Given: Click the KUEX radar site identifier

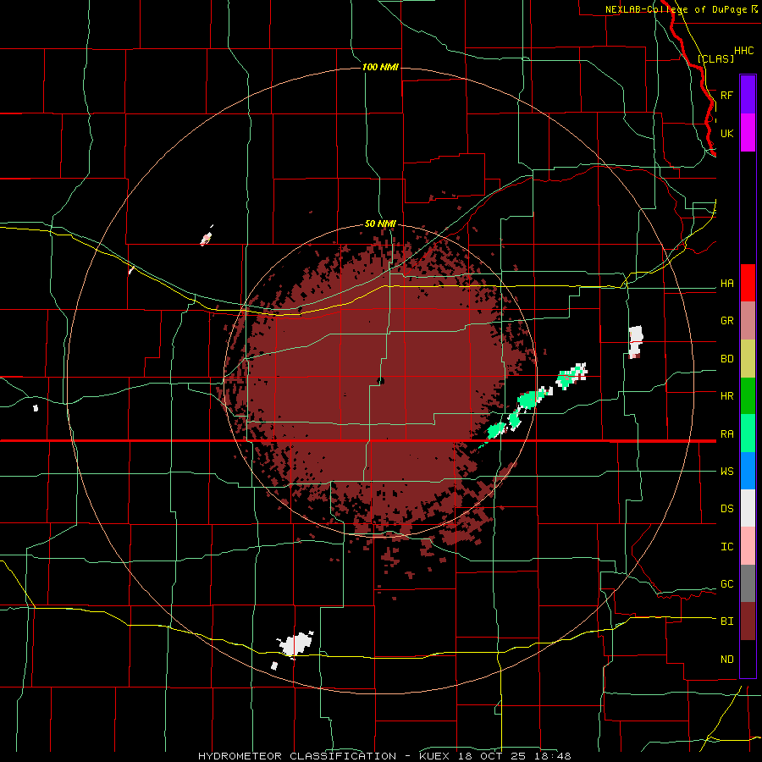Looking at the screenshot, I should [435, 756].
